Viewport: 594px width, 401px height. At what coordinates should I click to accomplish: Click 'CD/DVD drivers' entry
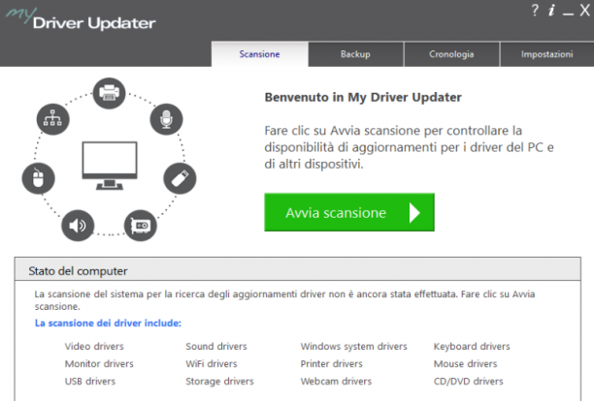point(469,381)
